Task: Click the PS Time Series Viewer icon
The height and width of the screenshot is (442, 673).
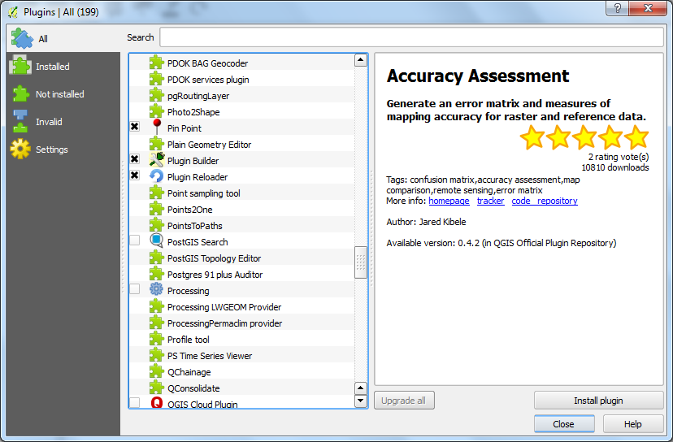Action: [x=157, y=355]
